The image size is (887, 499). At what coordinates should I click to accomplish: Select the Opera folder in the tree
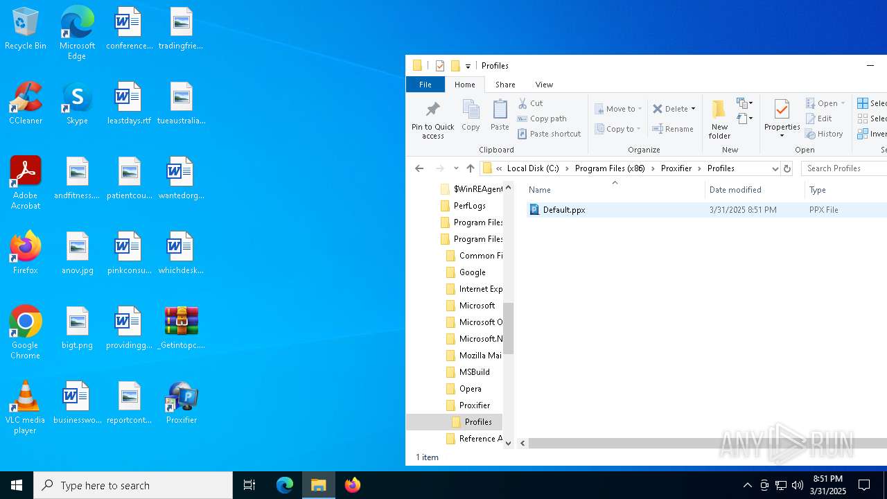pos(470,389)
